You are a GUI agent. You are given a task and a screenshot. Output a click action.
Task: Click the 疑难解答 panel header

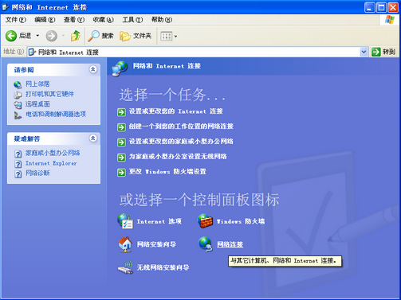click(53, 138)
